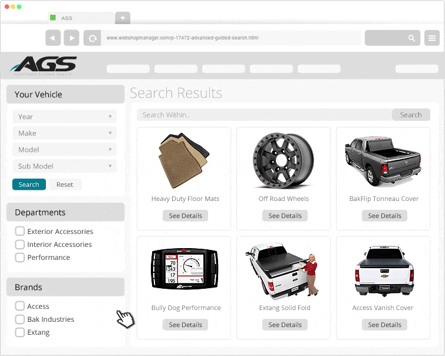The image size is (445, 356).
Task: Click the browser forward arrow button
Action: click(71, 38)
